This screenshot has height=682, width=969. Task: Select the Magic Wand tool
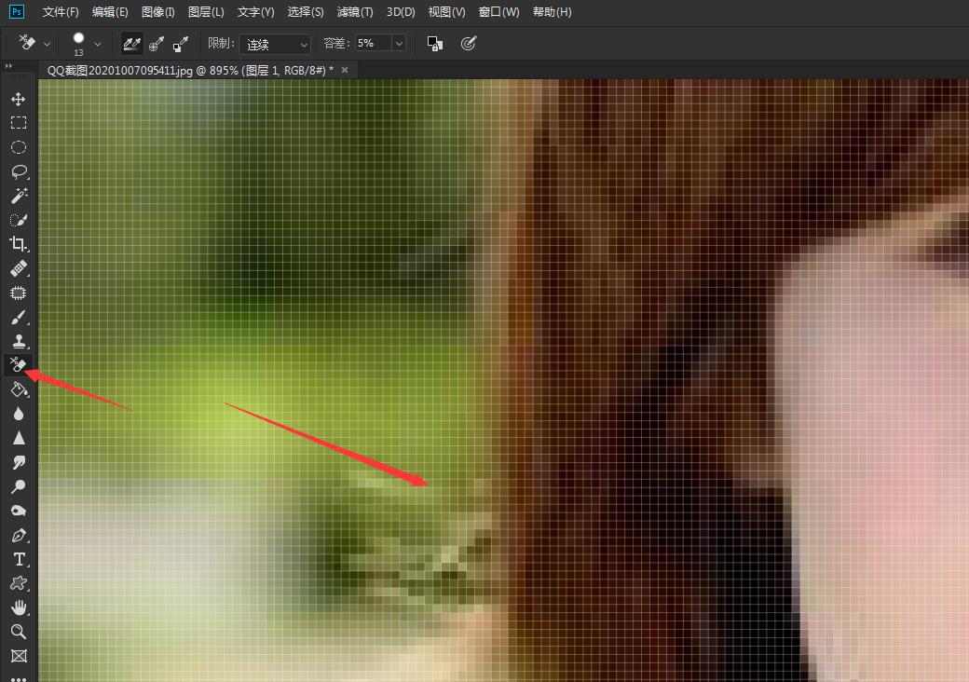[19, 196]
